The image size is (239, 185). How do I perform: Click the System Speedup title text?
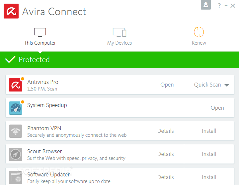(x=47, y=105)
